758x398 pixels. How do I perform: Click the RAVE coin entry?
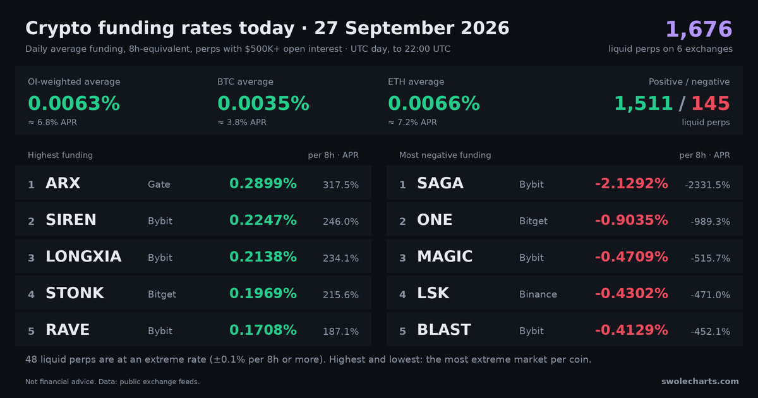pos(68,330)
